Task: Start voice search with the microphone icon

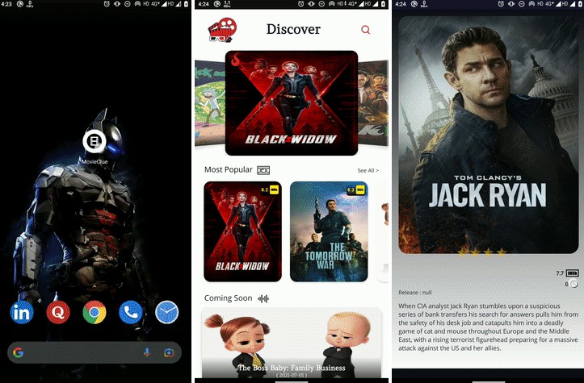Action: coord(147,352)
